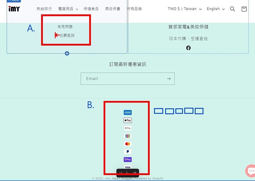The width and height of the screenshot is (255, 181).
Task: Click the 訂閱最新優惠資訊 heading
Action: 127,64
